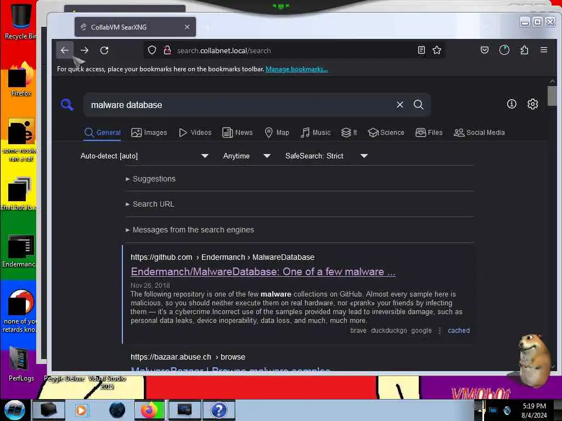The image size is (562, 421).
Task: Expand Messages from the search engines
Action: click(189, 230)
